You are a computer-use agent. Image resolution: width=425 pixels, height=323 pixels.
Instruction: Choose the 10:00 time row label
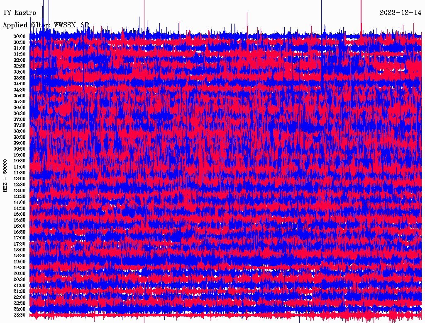pos(20,155)
